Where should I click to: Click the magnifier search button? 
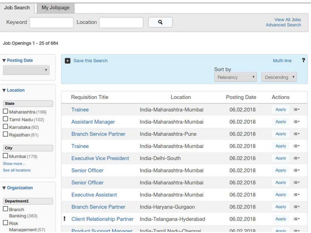click(x=160, y=22)
